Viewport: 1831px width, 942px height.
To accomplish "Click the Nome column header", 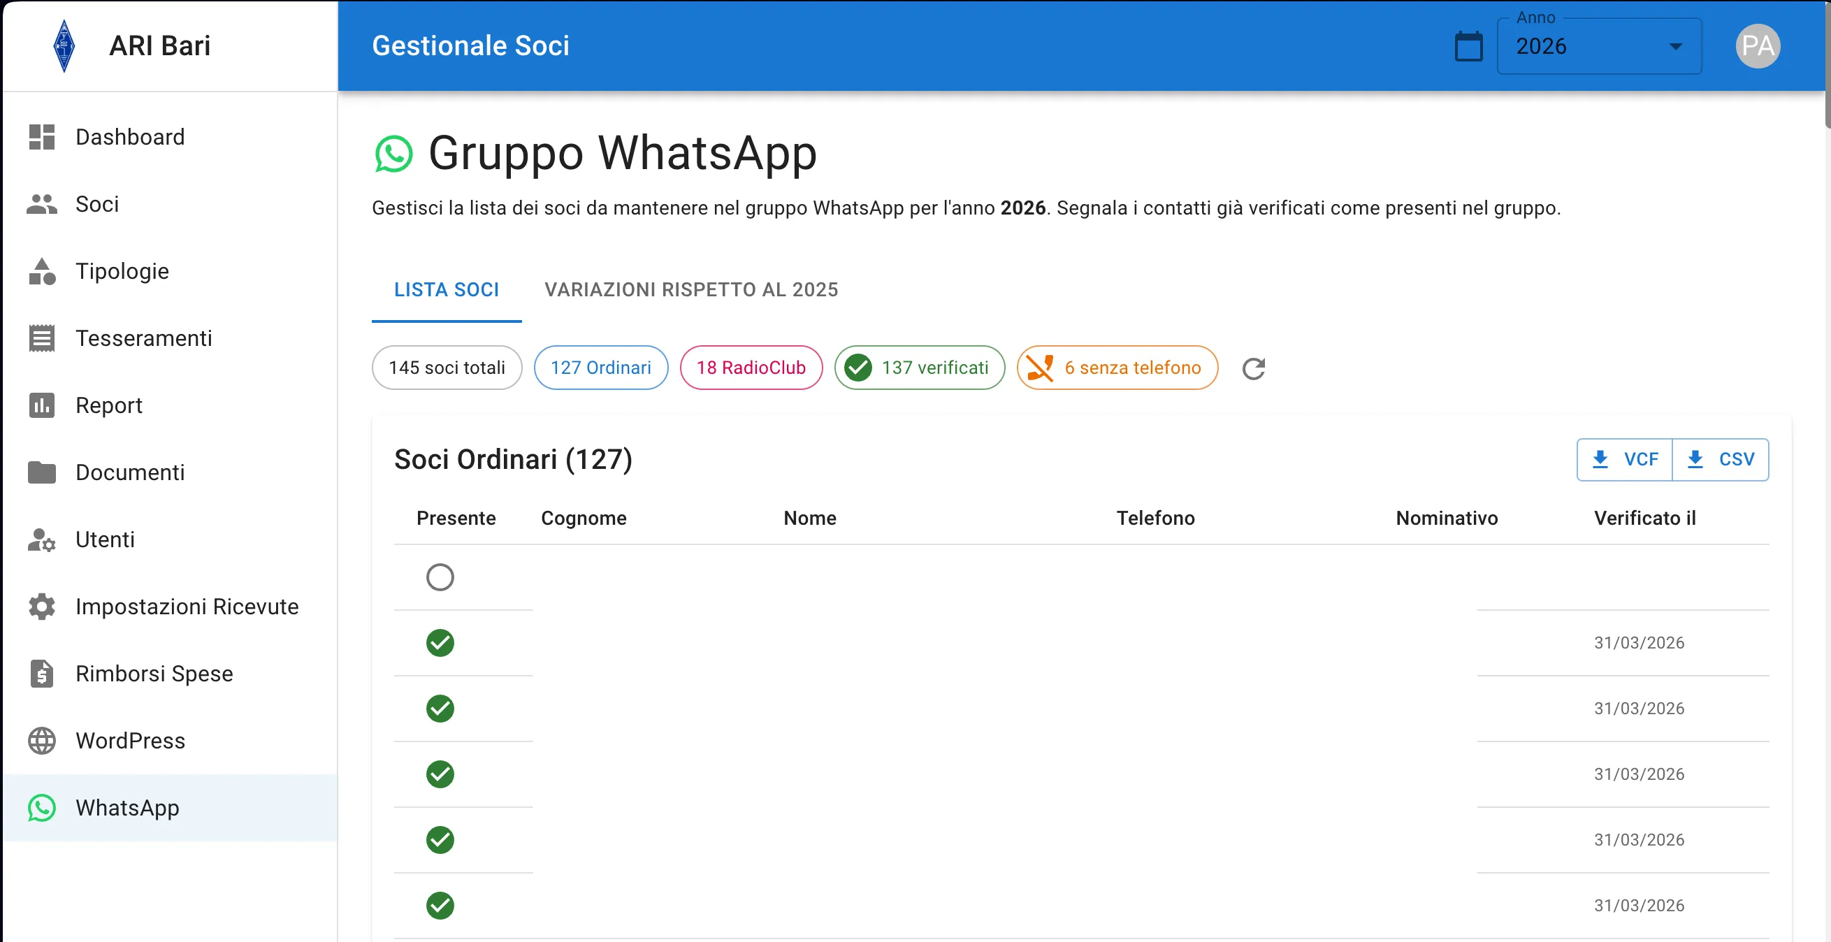I will pos(809,519).
